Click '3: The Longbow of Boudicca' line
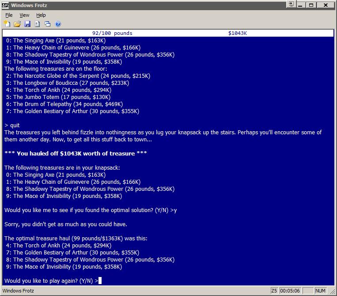Viewport: 337px width, 296px height. point(68,83)
